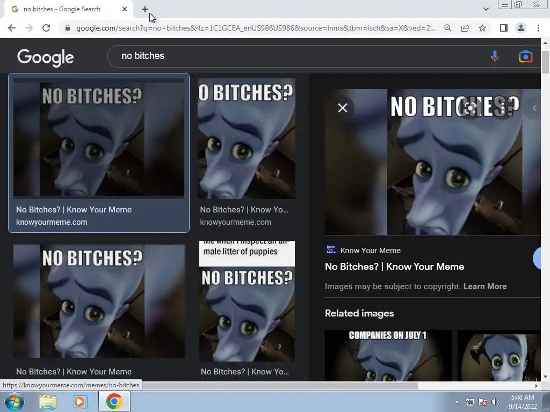
Task: Click the vertical scrollbar thumb
Action: pyautogui.click(x=545, y=62)
